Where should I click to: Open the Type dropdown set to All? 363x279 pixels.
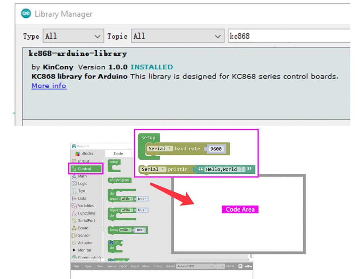click(x=73, y=36)
